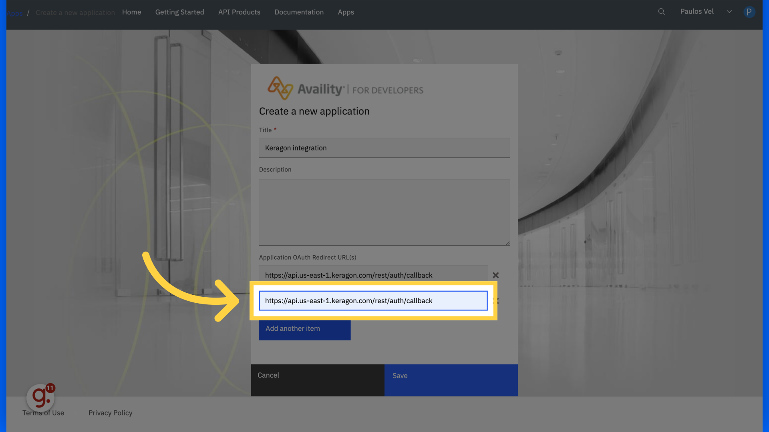
Task: Open Documentation in the top navigation
Action: click(299, 12)
